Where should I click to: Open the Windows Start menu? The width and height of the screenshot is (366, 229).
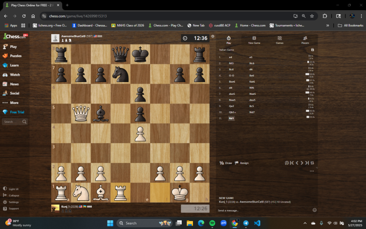click(x=110, y=223)
